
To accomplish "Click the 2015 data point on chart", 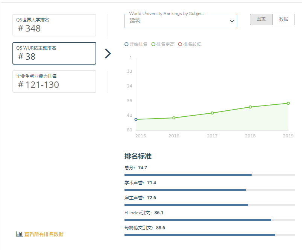I will point(136,119).
